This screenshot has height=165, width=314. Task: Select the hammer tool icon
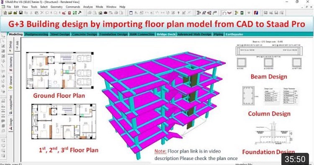click(80, 13)
